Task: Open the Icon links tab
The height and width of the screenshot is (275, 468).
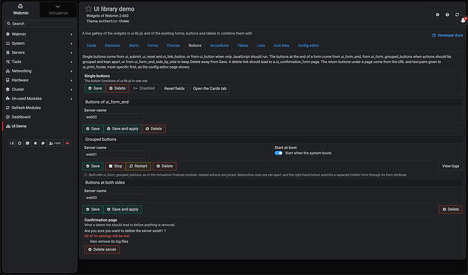Action: click(281, 45)
